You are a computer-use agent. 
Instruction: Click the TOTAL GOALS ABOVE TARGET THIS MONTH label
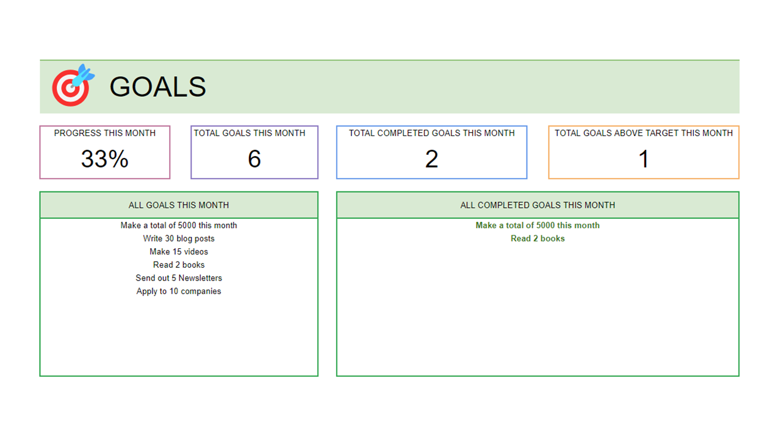[644, 133]
